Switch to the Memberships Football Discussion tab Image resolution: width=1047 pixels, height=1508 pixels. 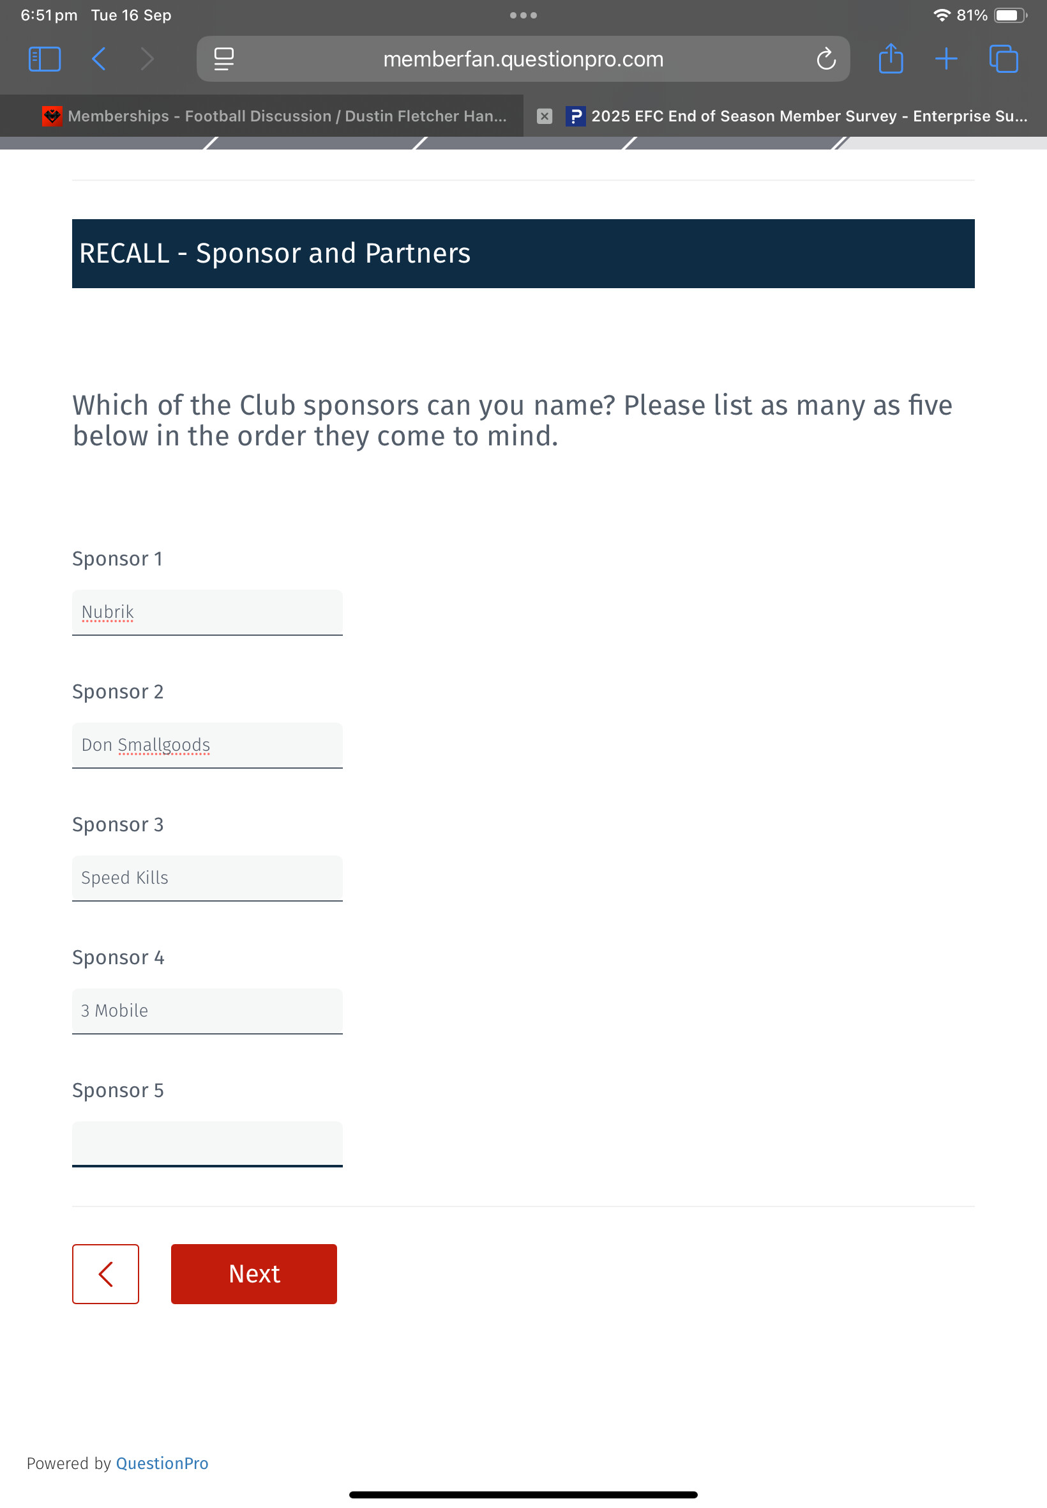pos(276,116)
